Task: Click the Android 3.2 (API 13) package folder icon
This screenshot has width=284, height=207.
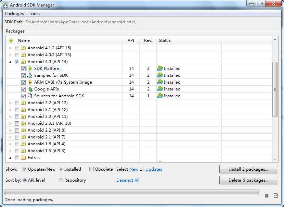Action: coord(23,103)
